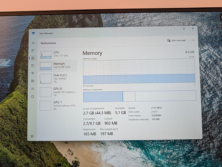Select the GPU 1 NVIDIA GeForce entry
Viewport: 222px width, 167px height.
[58, 106]
